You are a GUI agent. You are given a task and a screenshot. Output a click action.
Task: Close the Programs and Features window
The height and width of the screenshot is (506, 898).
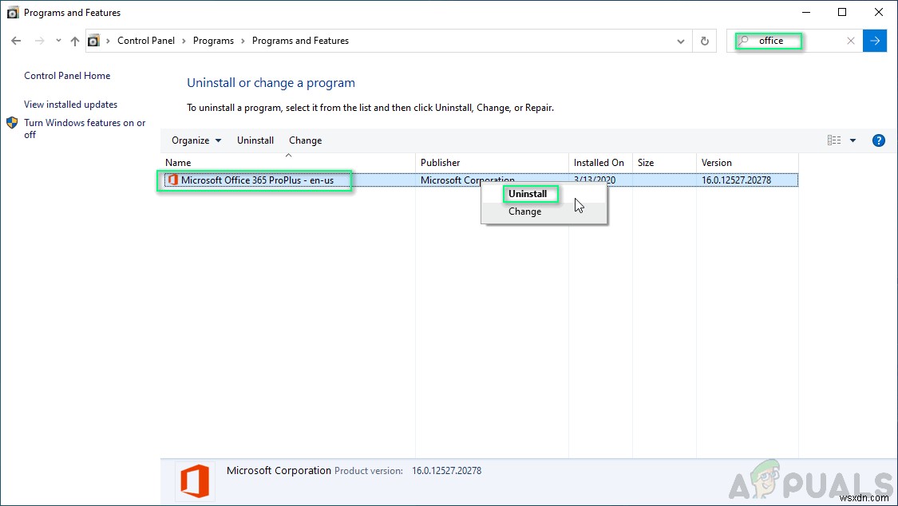(879, 12)
